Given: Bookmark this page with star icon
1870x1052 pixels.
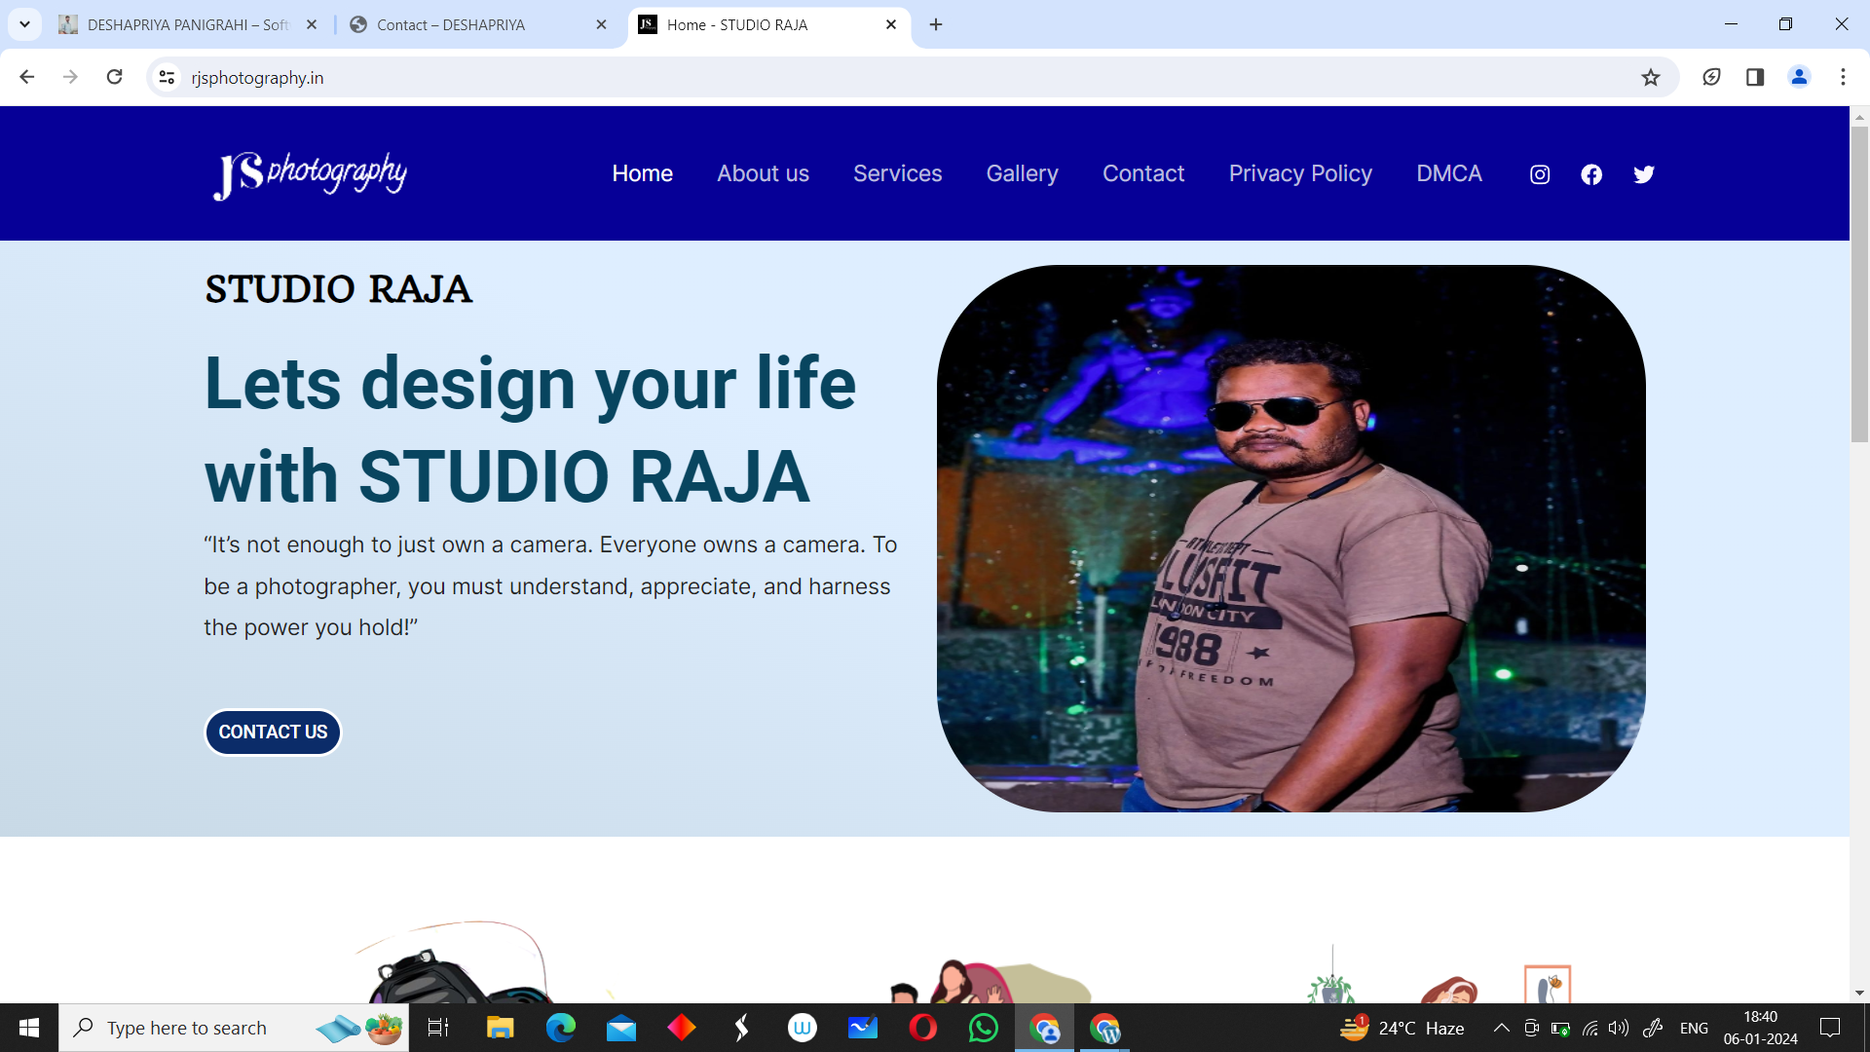Looking at the screenshot, I should click(x=1650, y=77).
